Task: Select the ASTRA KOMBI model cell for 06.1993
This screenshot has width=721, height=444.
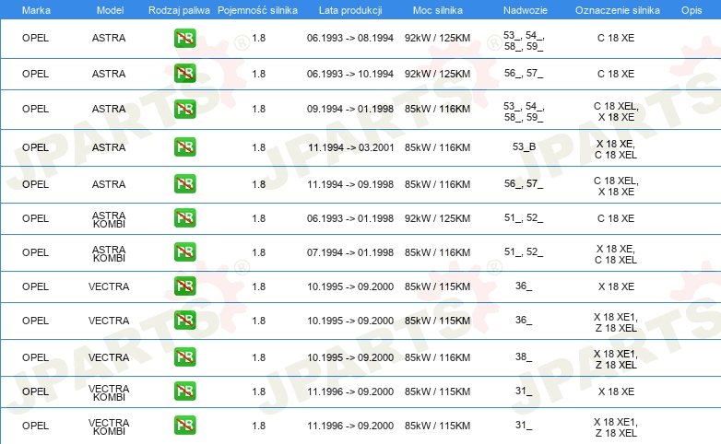Action: tap(109, 220)
